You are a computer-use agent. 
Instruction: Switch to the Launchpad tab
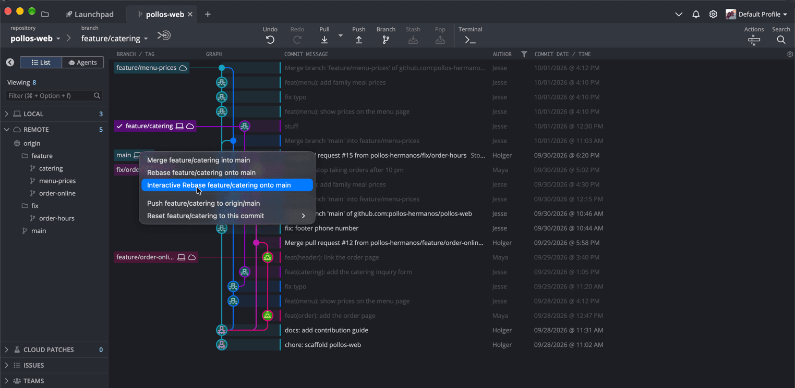(90, 14)
